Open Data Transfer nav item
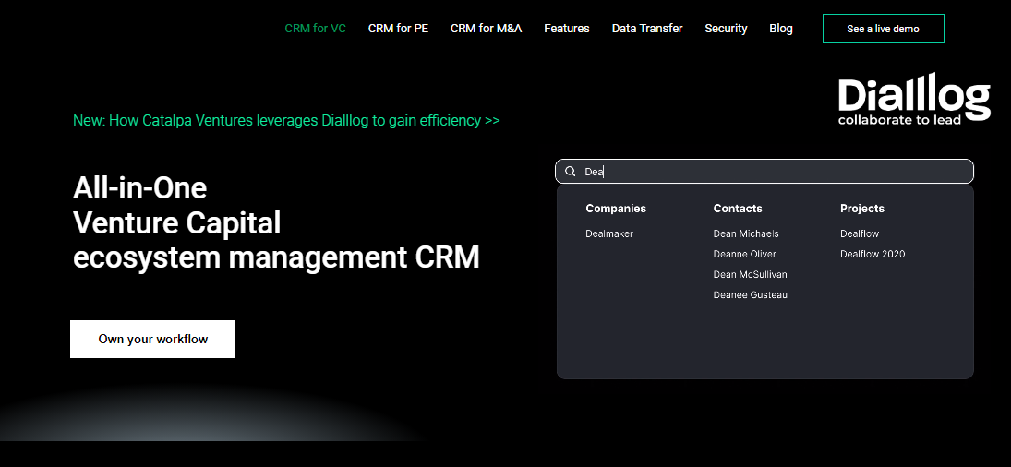This screenshot has width=1011, height=467. click(x=647, y=29)
